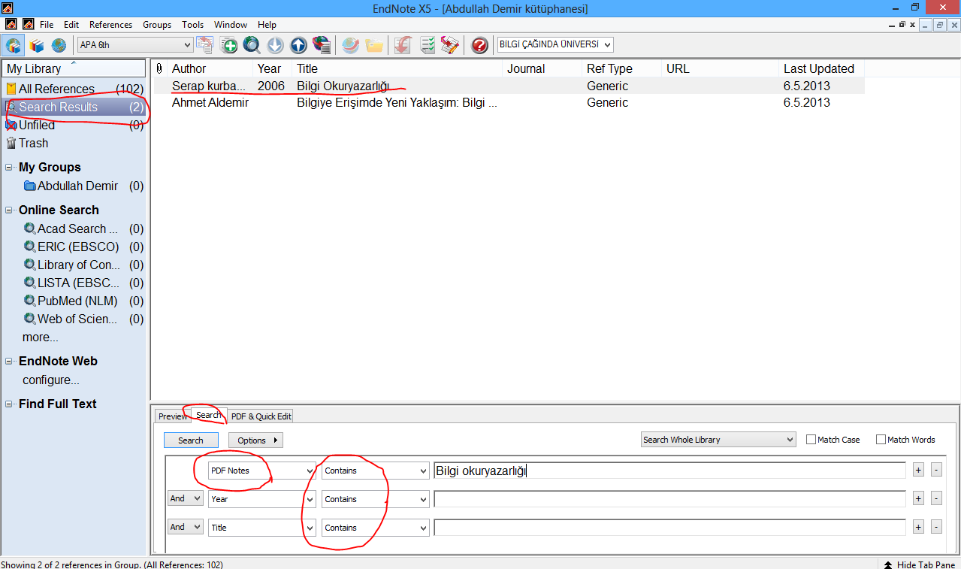Click the Import down-arrow icon
Viewport: 961px width, 569px height.
coord(275,45)
